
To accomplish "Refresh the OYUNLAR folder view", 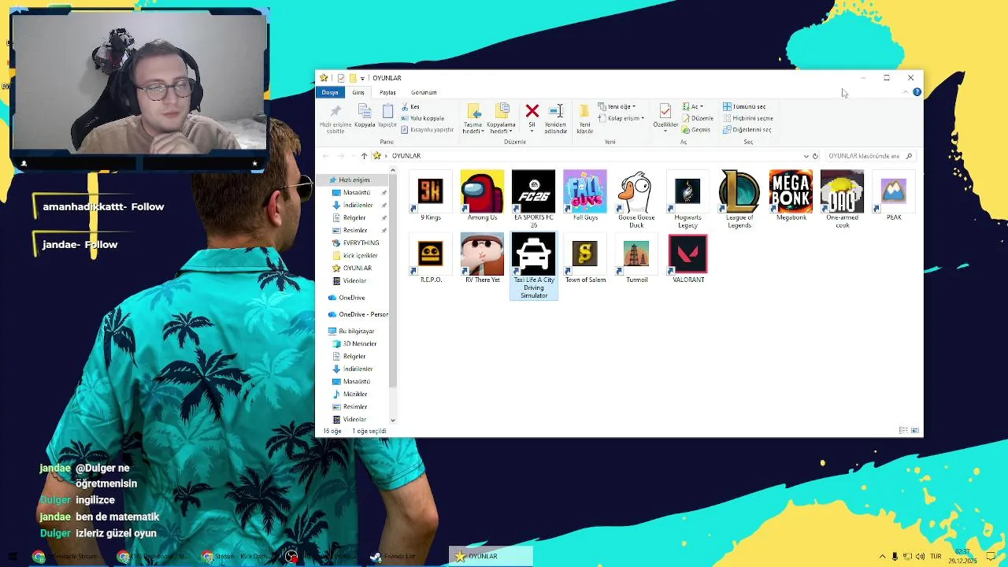I will point(815,156).
